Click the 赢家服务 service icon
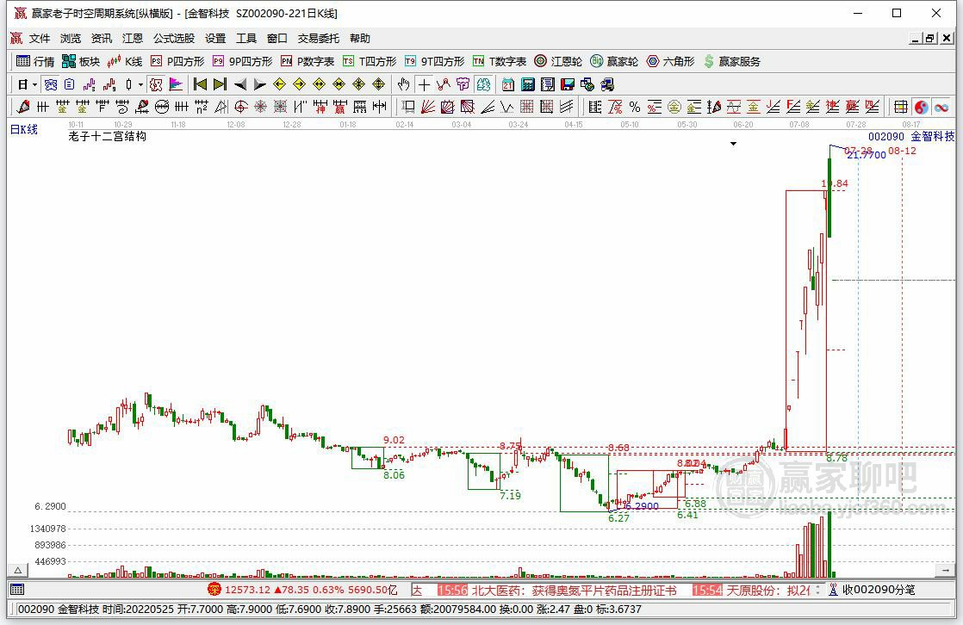 pyautogui.click(x=708, y=61)
